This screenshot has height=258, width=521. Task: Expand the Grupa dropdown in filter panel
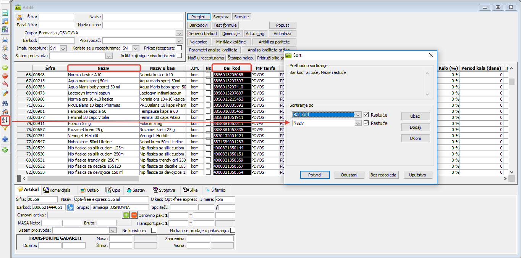180,33
